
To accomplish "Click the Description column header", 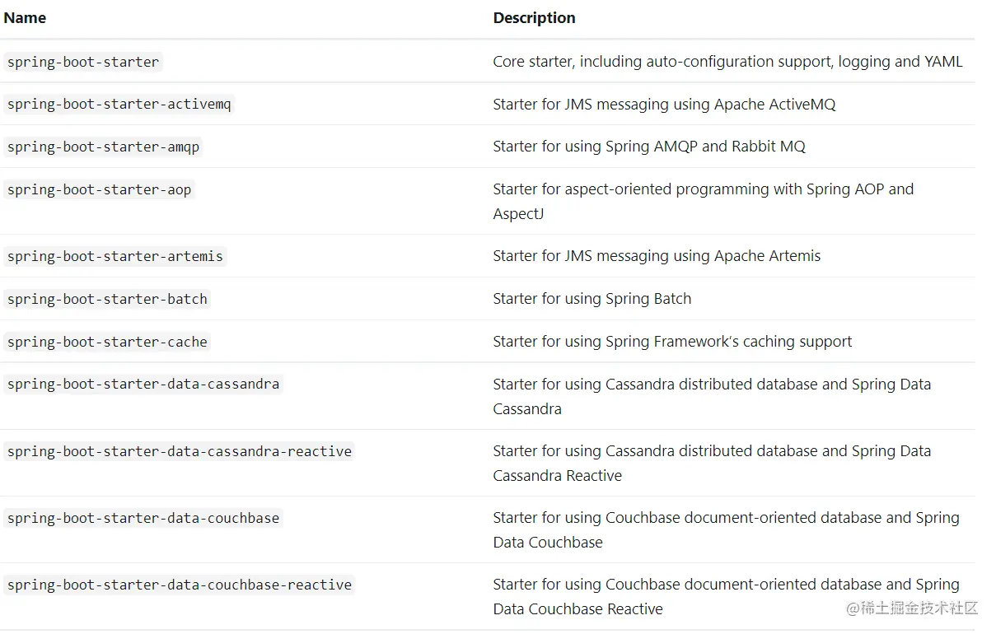I will click(534, 18).
